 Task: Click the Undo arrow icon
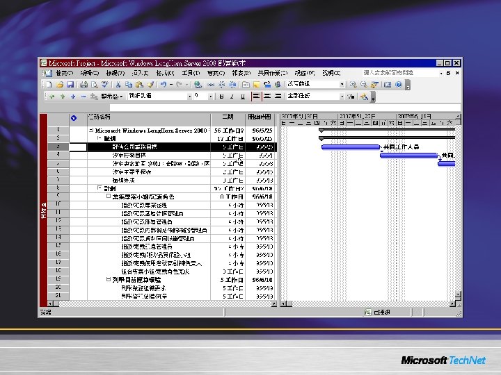(x=164, y=85)
